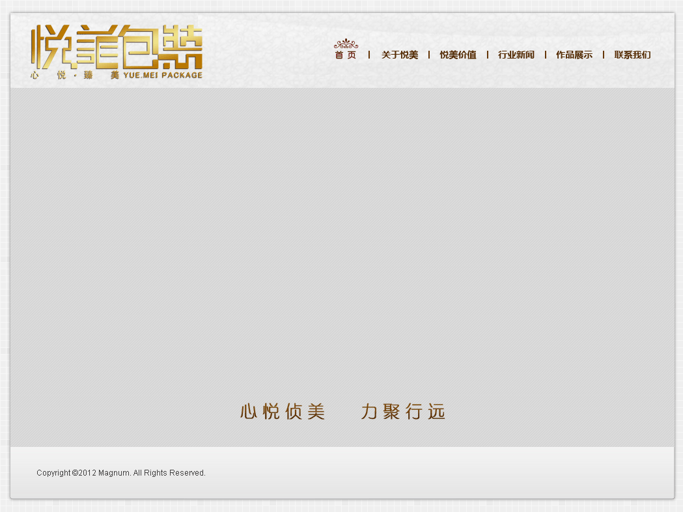Screen dimensions: 683x512
Task: Click the last golden 装 character in the logo
Action: (x=182, y=47)
